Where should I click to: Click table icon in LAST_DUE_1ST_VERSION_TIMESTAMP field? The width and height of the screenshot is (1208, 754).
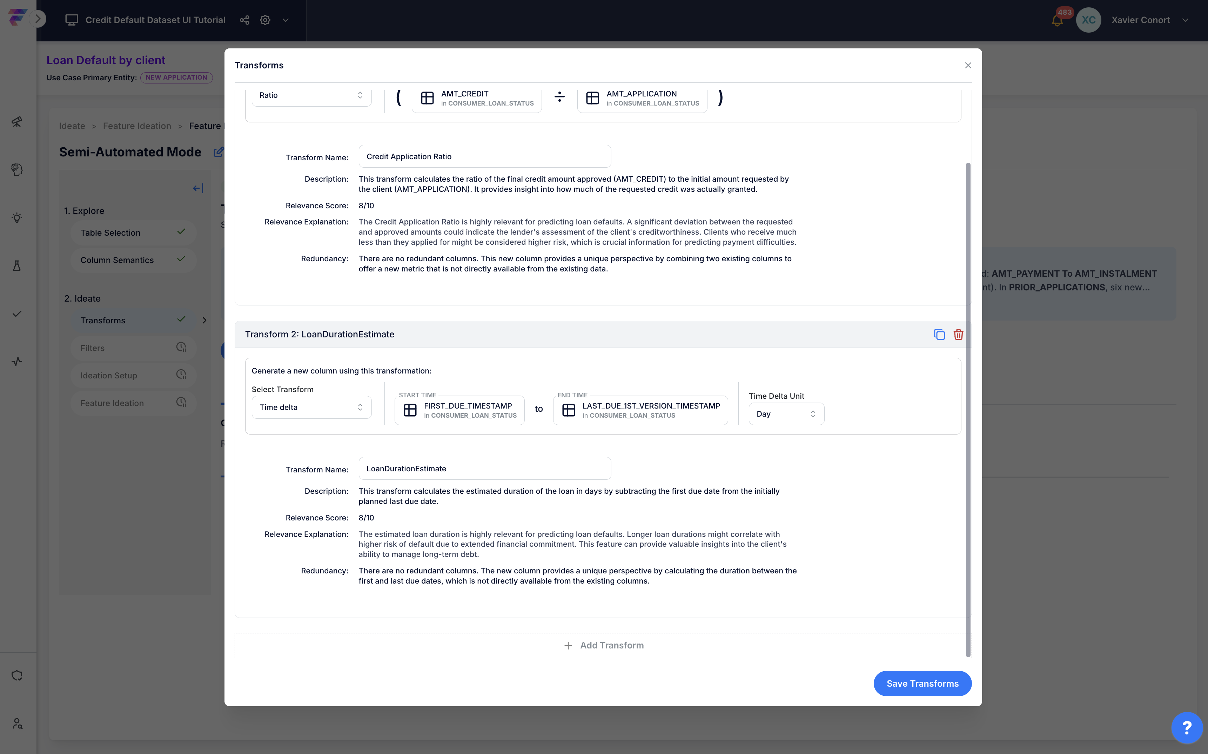point(569,410)
